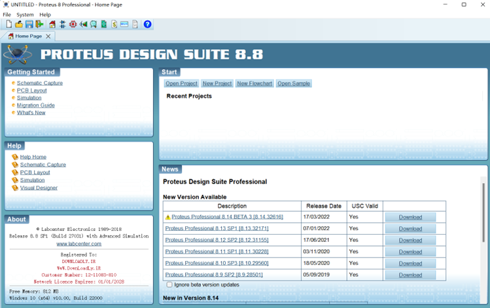Open Proteus Professional 8.12 SP2 link
The height and width of the screenshot is (308, 490).
217,240
